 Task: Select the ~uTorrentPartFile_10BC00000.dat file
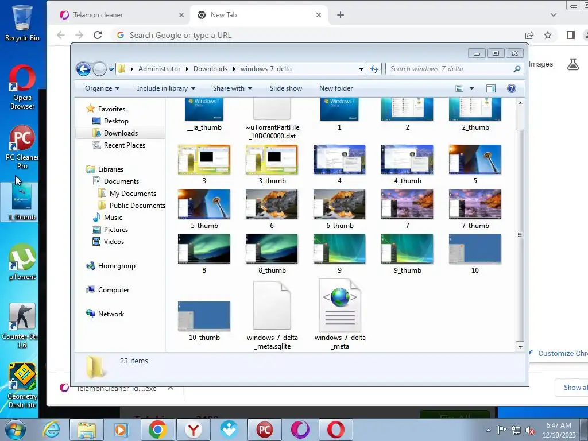(x=272, y=119)
